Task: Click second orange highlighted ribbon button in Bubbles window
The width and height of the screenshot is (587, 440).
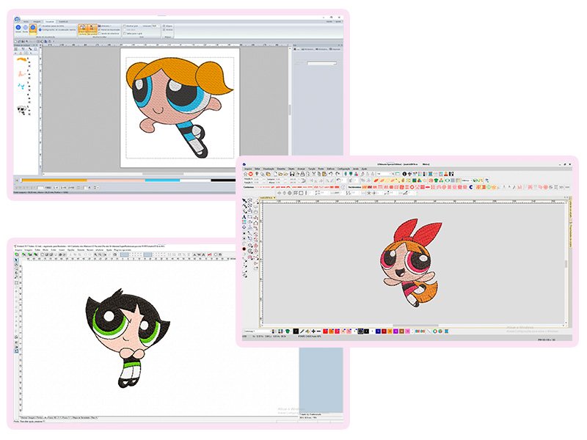Action: [92, 29]
